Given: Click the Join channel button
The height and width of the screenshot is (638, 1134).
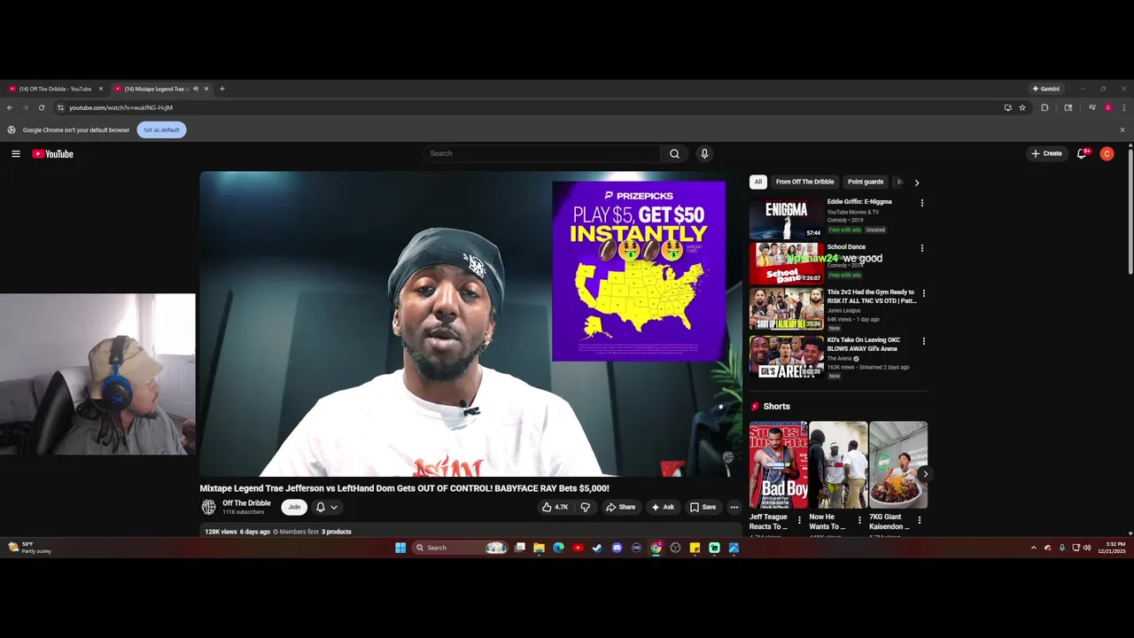Looking at the screenshot, I should [x=294, y=507].
